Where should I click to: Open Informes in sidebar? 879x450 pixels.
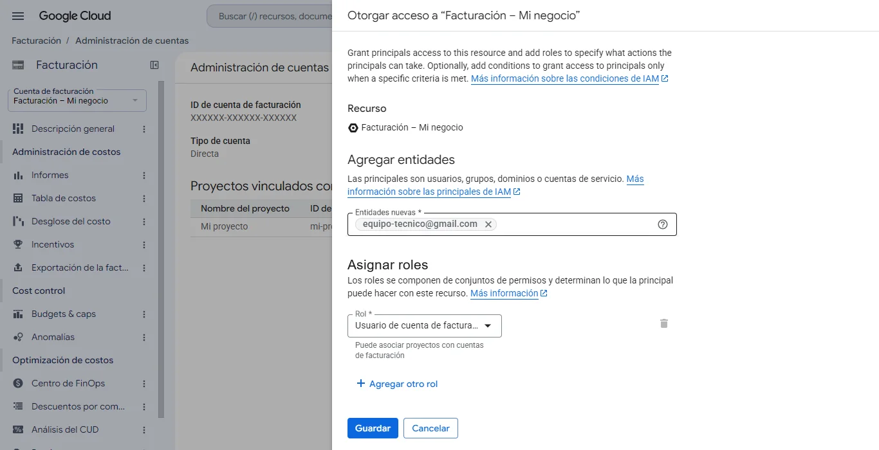pos(50,175)
